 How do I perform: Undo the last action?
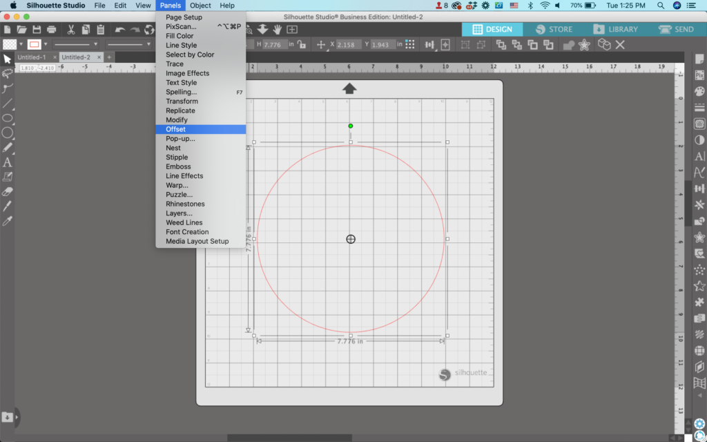pos(120,30)
